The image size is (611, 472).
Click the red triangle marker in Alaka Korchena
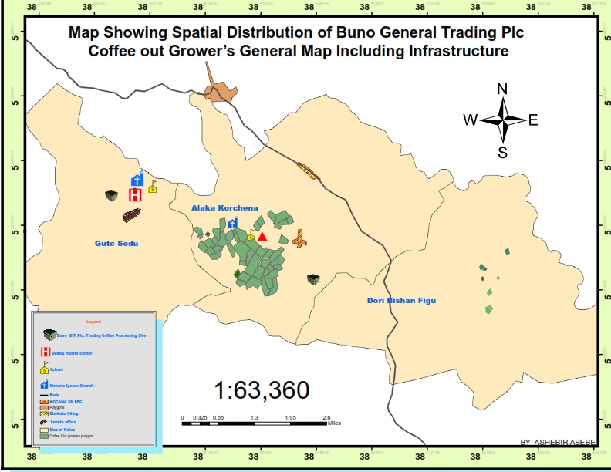click(x=262, y=236)
